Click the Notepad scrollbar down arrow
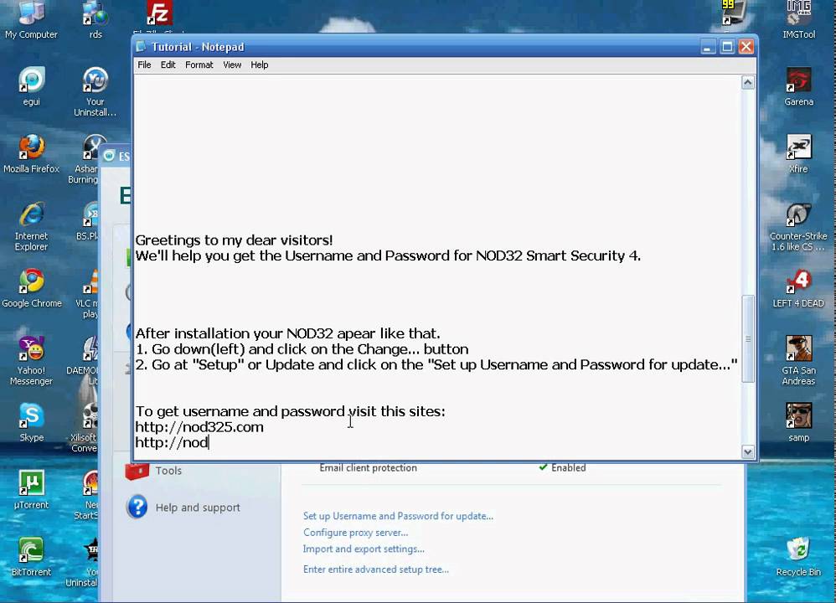This screenshot has height=603, width=836. pyautogui.click(x=748, y=451)
